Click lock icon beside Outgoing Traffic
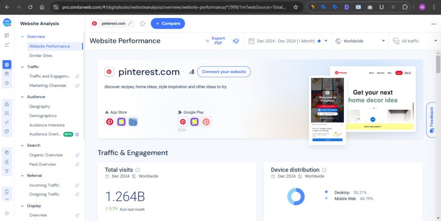This screenshot has width=441, height=221. [x=77, y=194]
